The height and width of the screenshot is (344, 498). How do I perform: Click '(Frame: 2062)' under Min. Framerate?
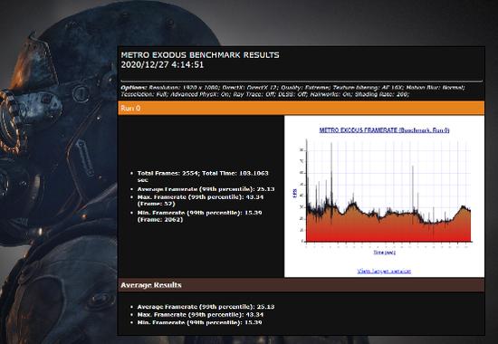(x=160, y=219)
